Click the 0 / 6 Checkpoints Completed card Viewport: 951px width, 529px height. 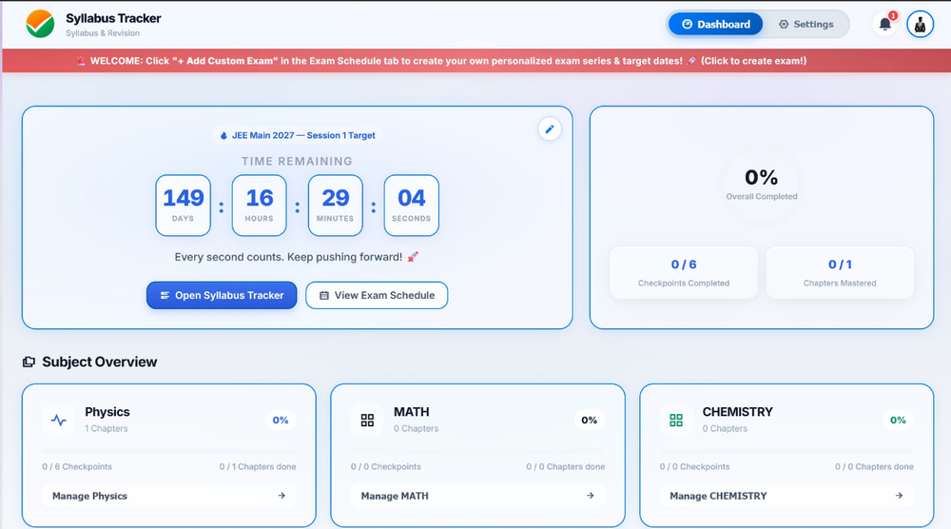click(684, 272)
